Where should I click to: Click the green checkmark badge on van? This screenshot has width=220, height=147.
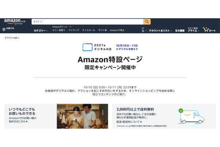(x=181, y=111)
